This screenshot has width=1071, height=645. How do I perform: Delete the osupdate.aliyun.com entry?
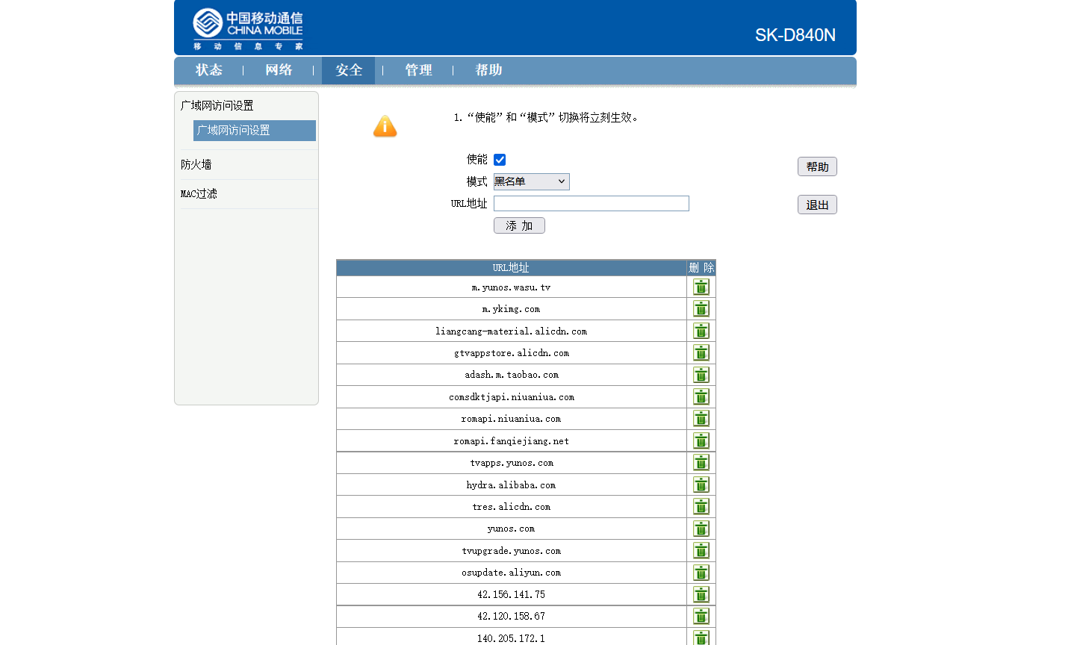701,573
